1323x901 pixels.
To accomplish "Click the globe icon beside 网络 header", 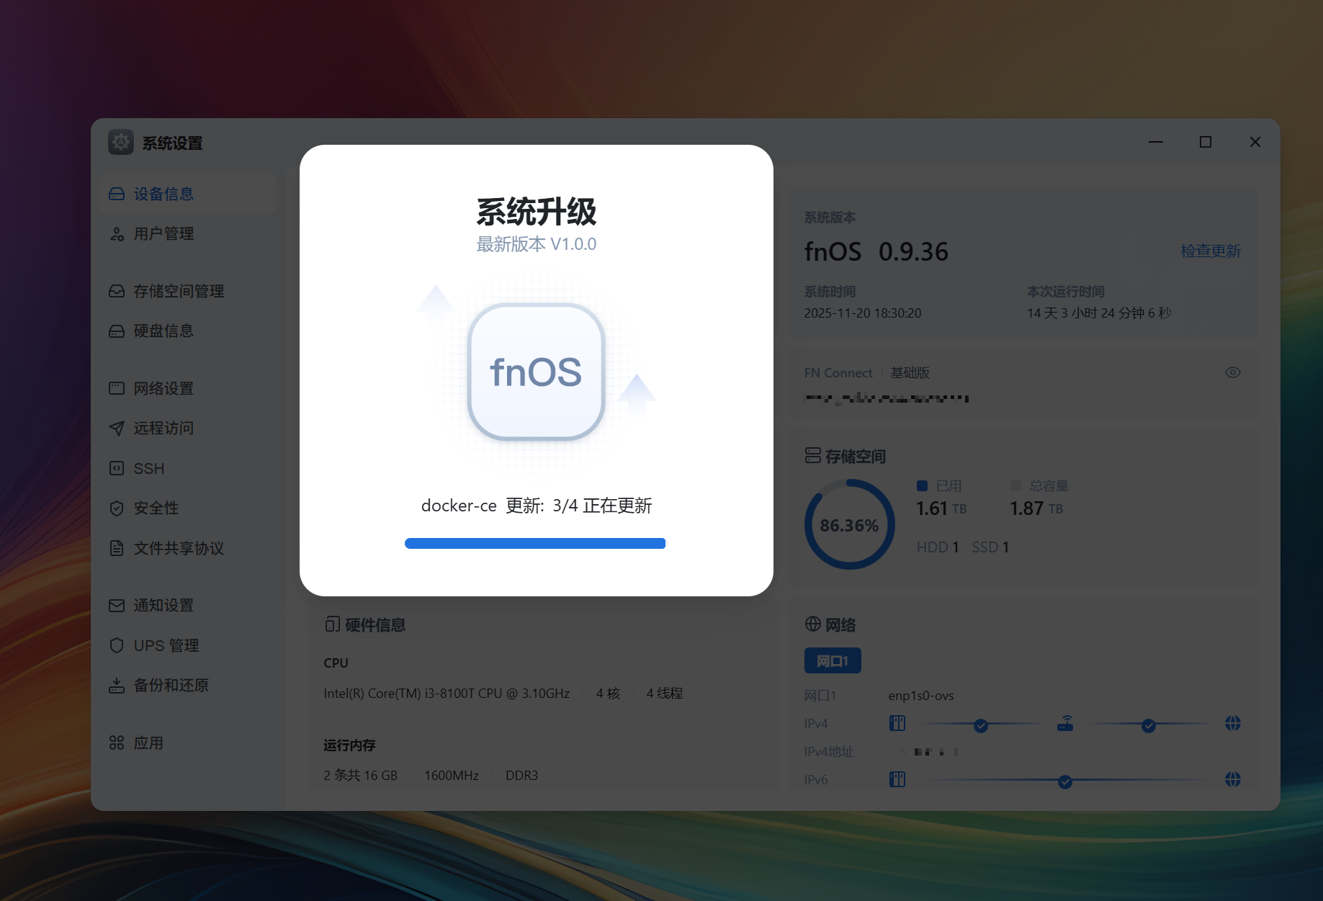I will 813,624.
